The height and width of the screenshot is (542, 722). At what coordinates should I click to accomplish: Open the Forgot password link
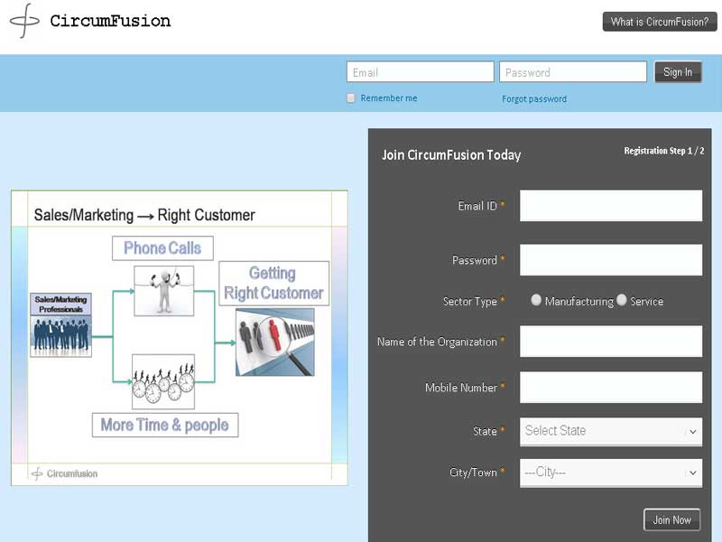click(534, 98)
